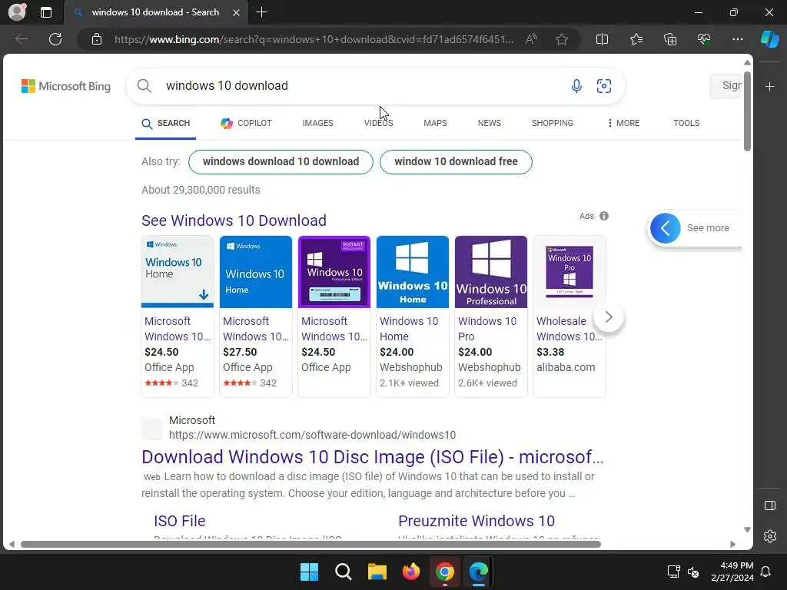Image resolution: width=787 pixels, height=590 pixels.
Task: Open the browser profile avatar
Action: coord(17,12)
